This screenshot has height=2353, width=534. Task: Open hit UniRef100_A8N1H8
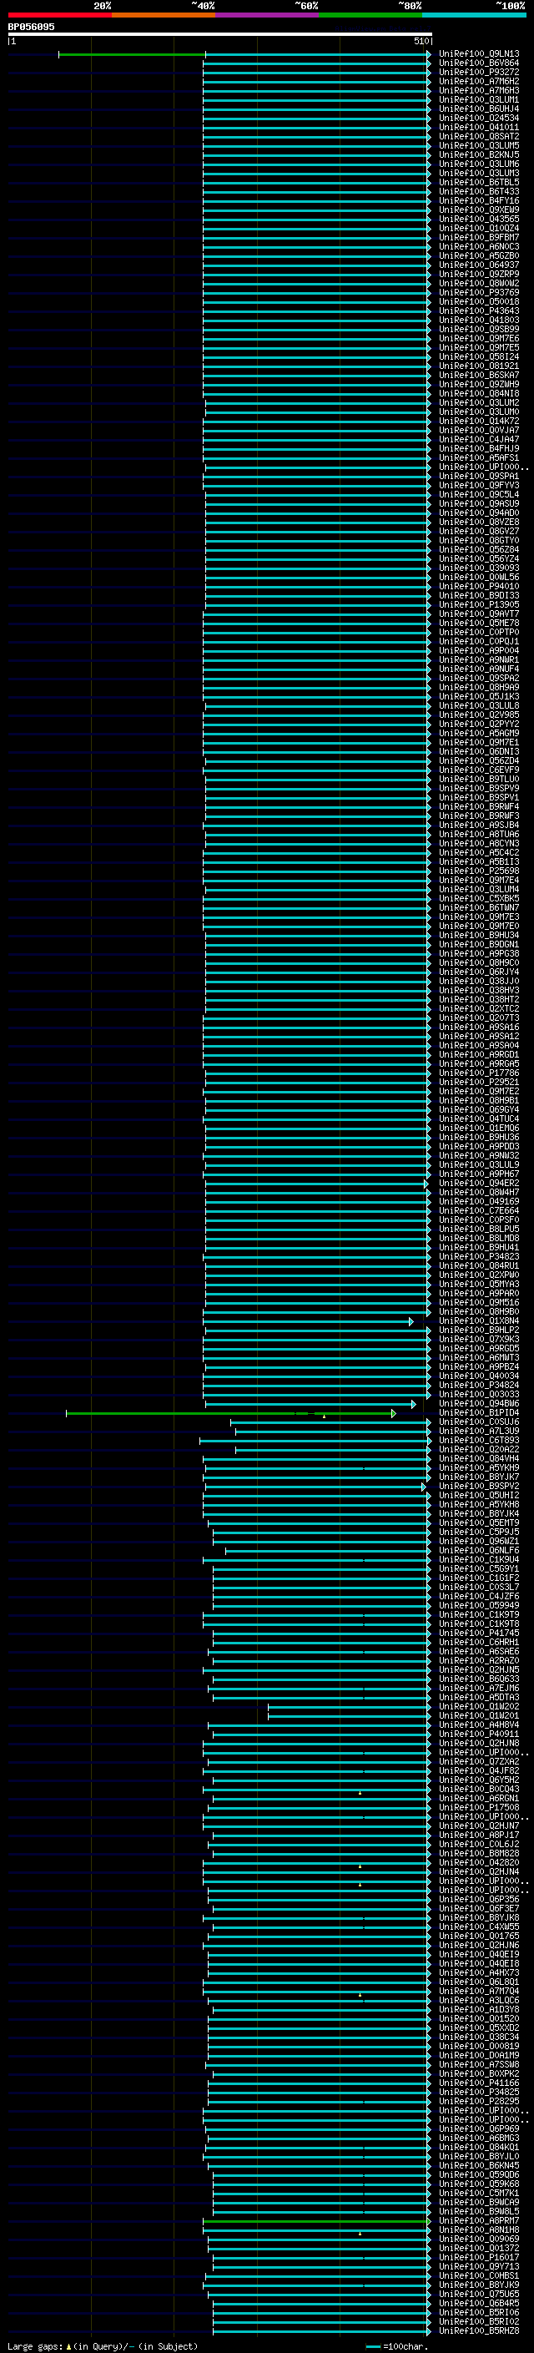tap(478, 2229)
